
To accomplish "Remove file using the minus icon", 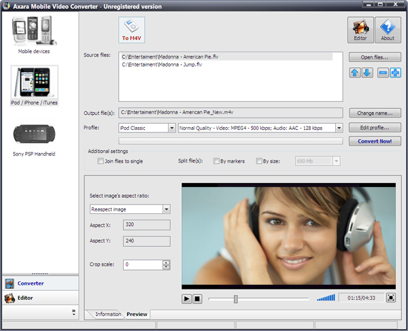I will pyautogui.click(x=384, y=73).
